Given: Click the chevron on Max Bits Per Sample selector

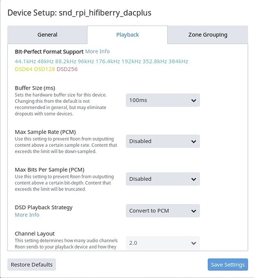Looking at the screenshot, I should 194,179.
